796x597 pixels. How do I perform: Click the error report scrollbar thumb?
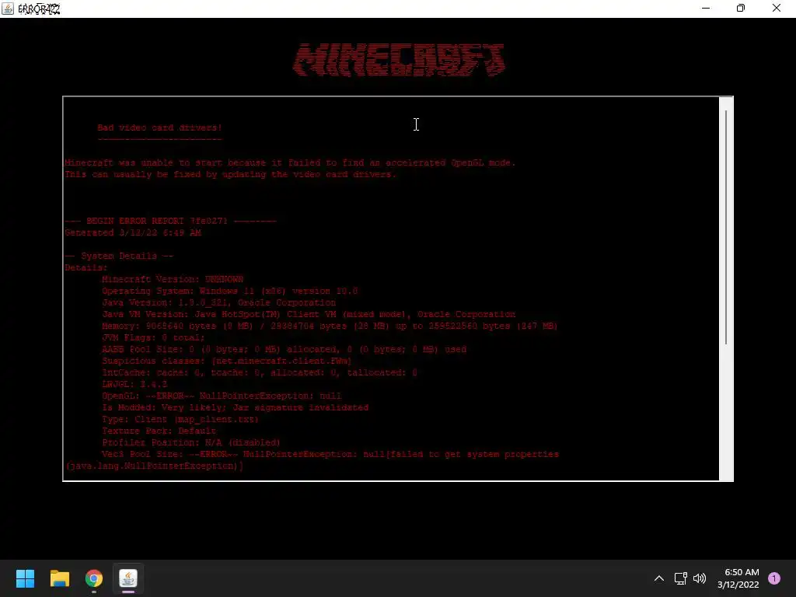(726, 227)
